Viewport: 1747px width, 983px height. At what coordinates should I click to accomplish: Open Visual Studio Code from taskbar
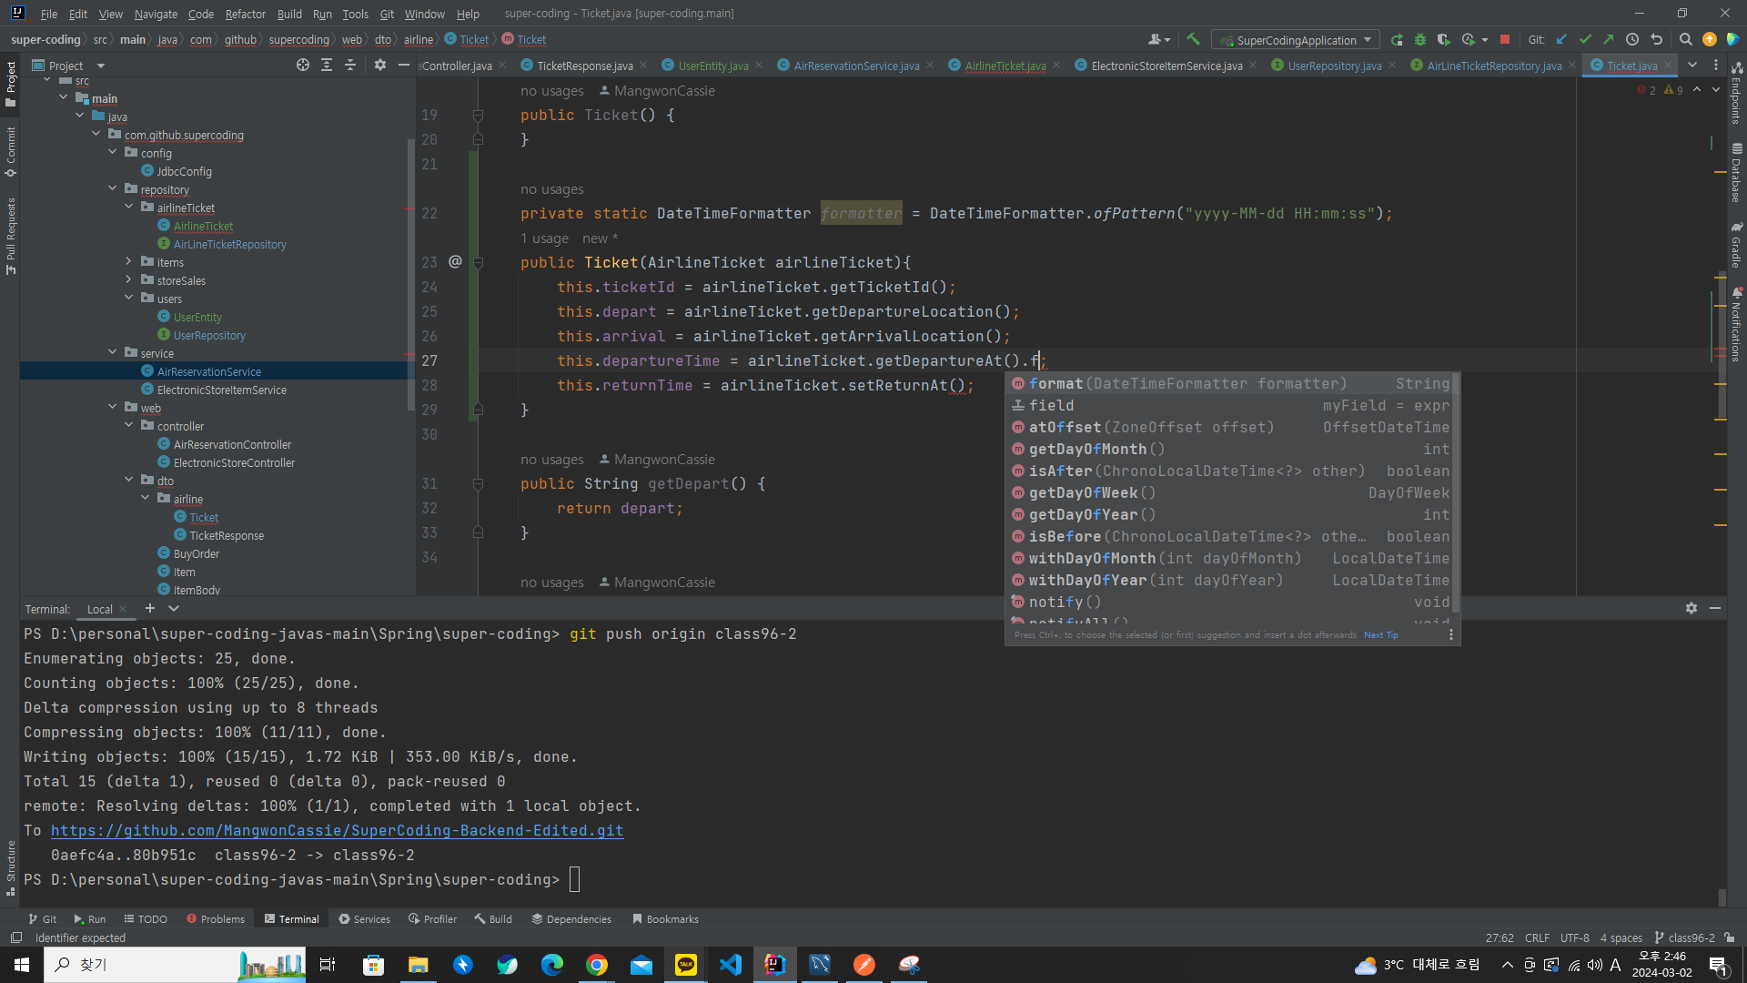click(x=731, y=965)
